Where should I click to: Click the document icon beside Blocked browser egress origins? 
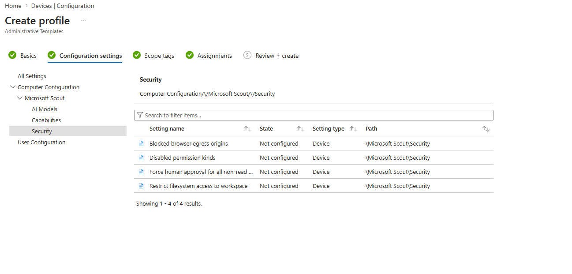tap(141, 144)
